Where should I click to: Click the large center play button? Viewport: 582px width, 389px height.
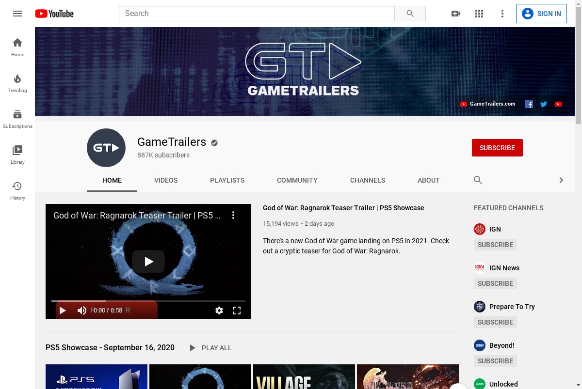[x=148, y=262]
